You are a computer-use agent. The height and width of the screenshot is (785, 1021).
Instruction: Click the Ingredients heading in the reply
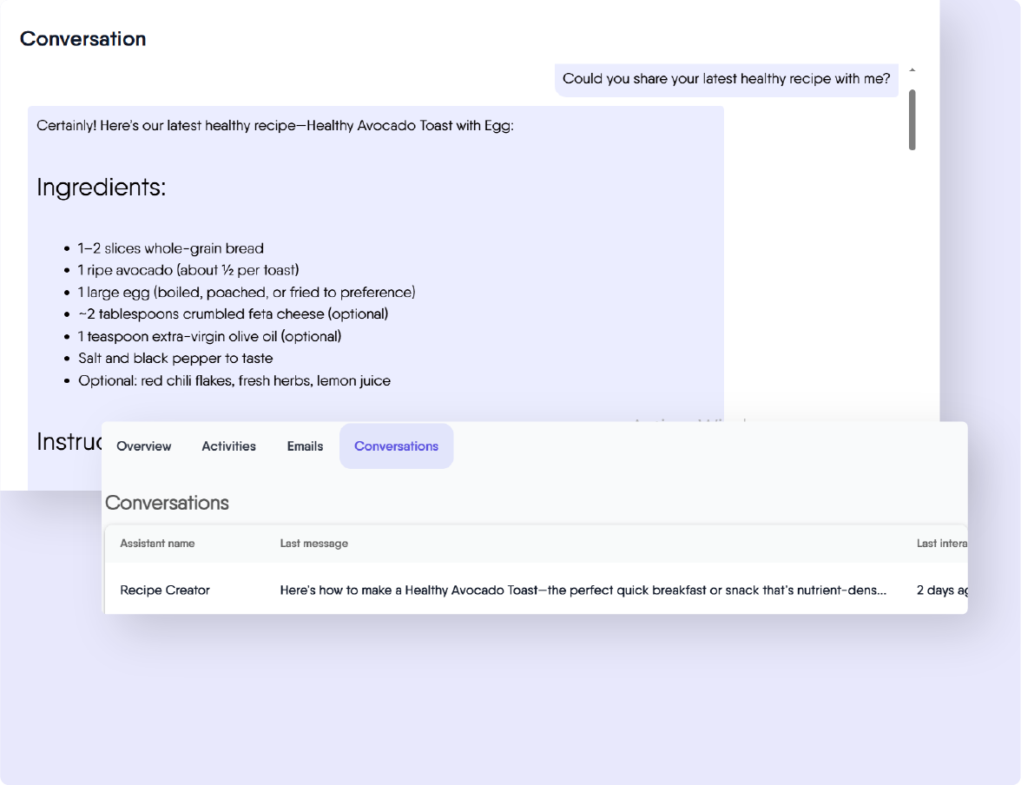click(x=101, y=187)
